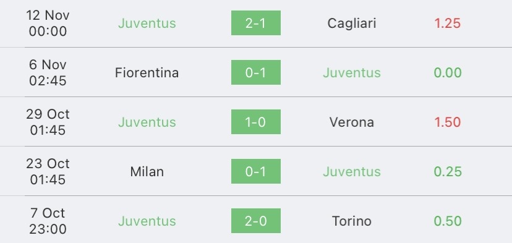Open the 1-0 Juventus vs Verona score
This screenshot has width=512, height=243.
click(x=255, y=122)
